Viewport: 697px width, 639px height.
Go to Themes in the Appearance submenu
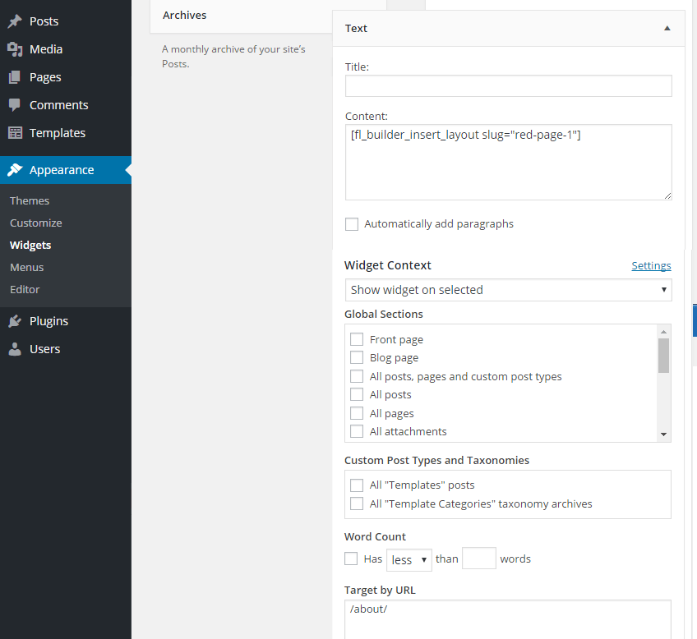tap(30, 200)
